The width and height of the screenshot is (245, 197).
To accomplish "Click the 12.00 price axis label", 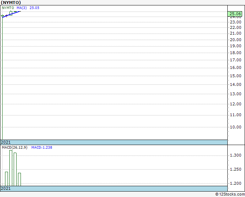I will [x=236, y=104].
